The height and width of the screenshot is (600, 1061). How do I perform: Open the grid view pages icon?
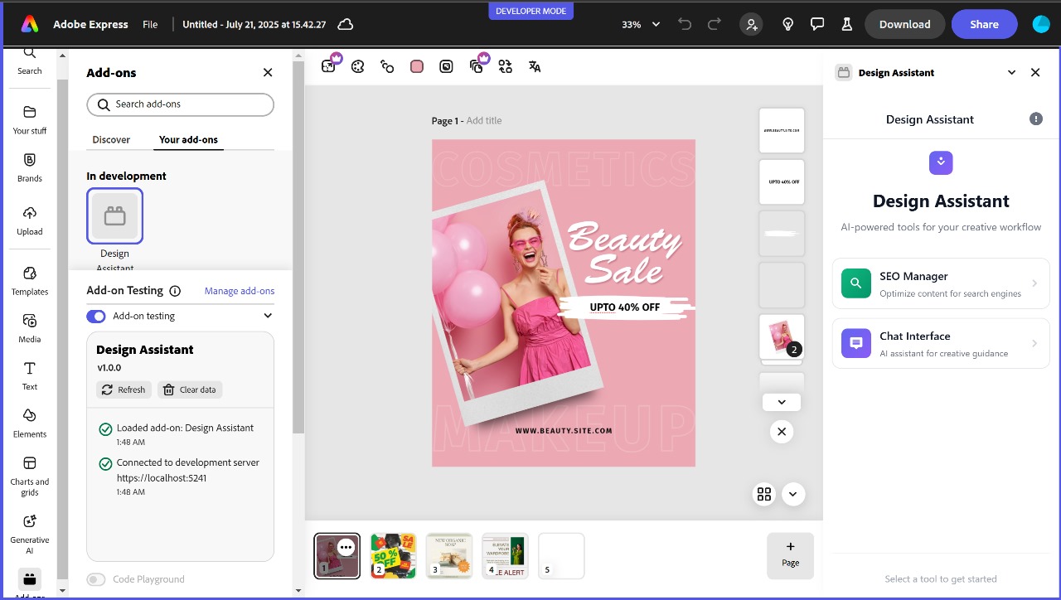click(x=764, y=494)
